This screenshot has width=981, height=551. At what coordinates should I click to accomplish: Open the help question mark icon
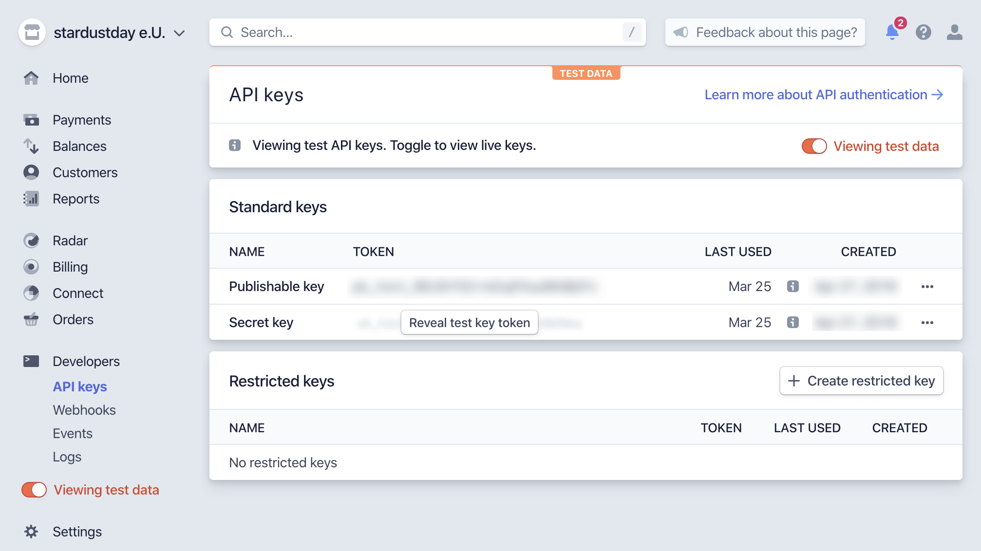click(923, 32)
